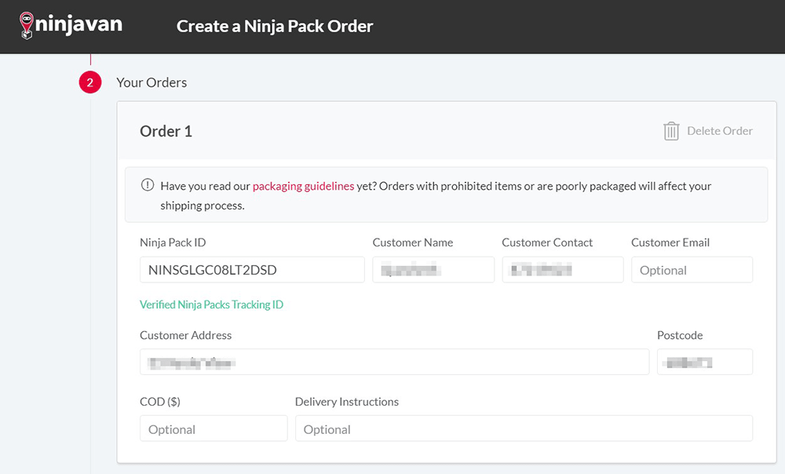Click into the Delivery Instructions field
This screenshot has width=785, height=474.
524,429
